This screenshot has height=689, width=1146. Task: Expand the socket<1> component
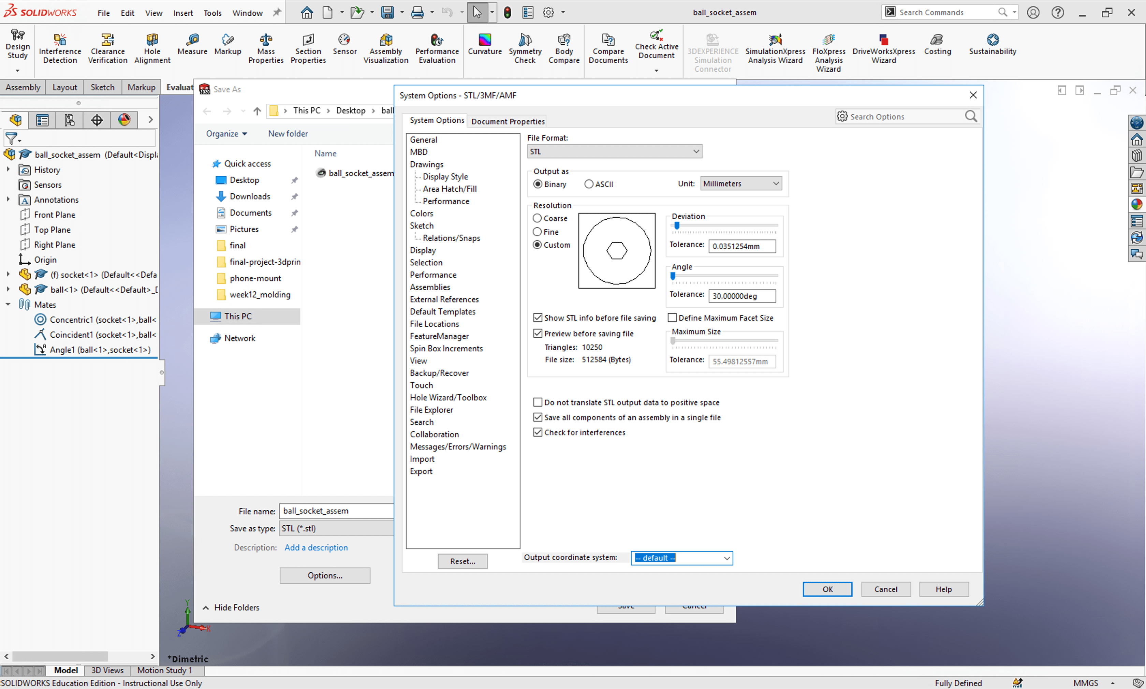[8, 274]
